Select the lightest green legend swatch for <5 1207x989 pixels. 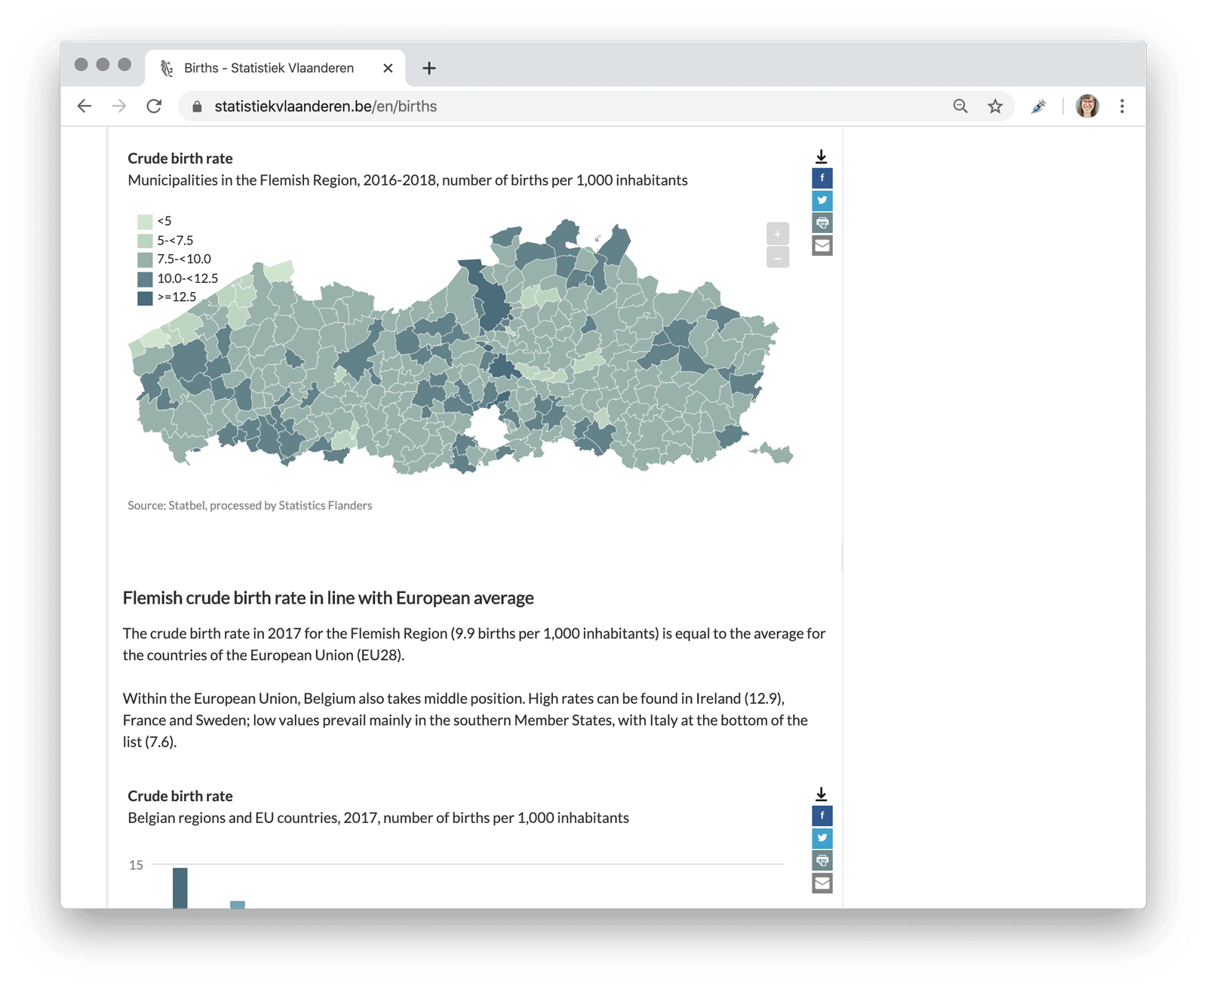pos(144,221)
